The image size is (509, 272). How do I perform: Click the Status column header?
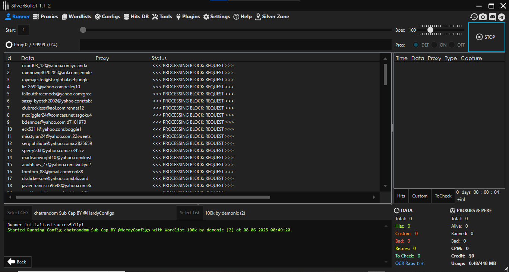pos(159,58)
